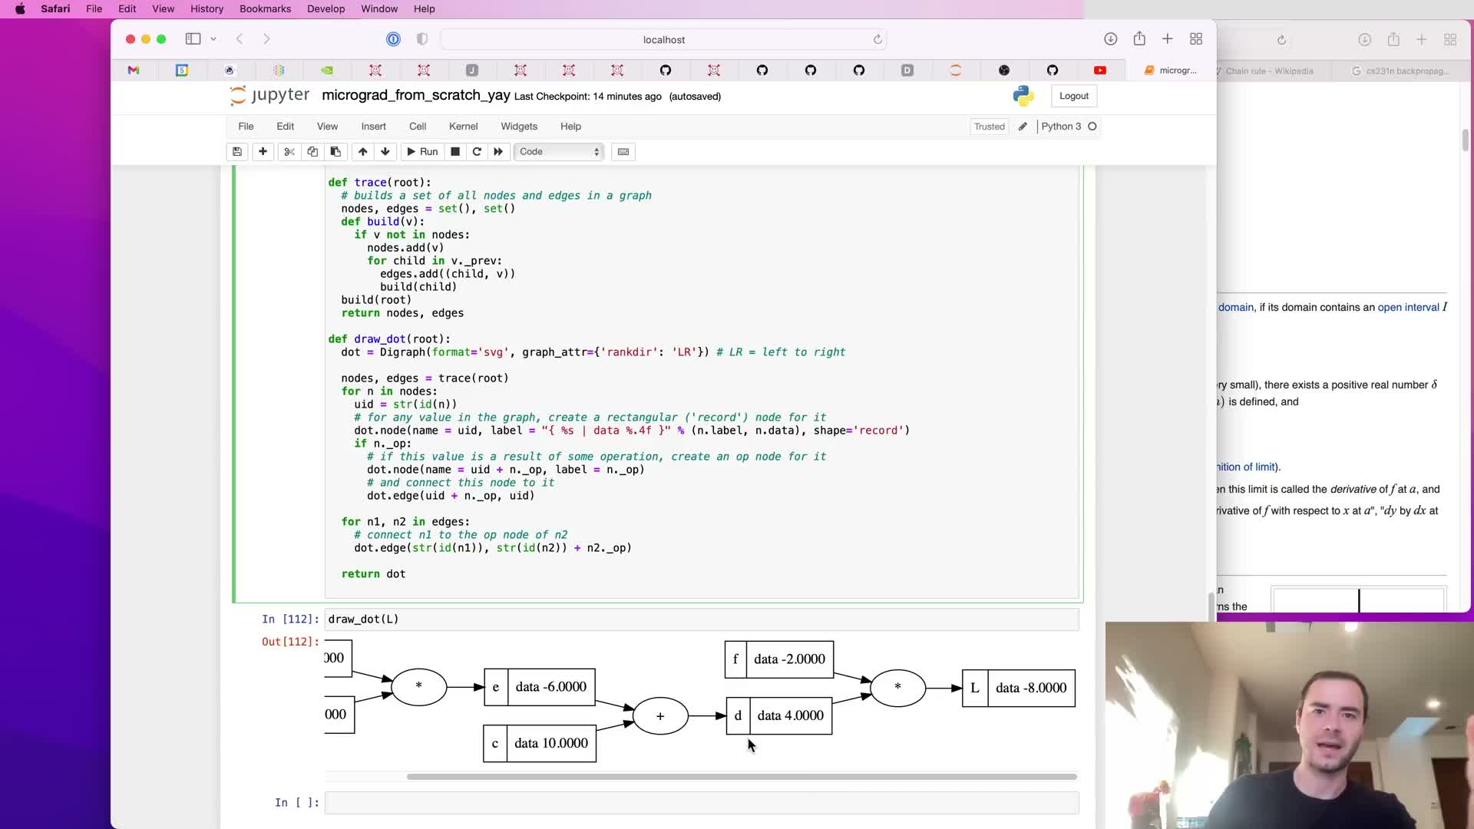Image resolution: width=1474 pixels, height=829 pixels.
Task: Open the Kernel menu
Action: 463,127
